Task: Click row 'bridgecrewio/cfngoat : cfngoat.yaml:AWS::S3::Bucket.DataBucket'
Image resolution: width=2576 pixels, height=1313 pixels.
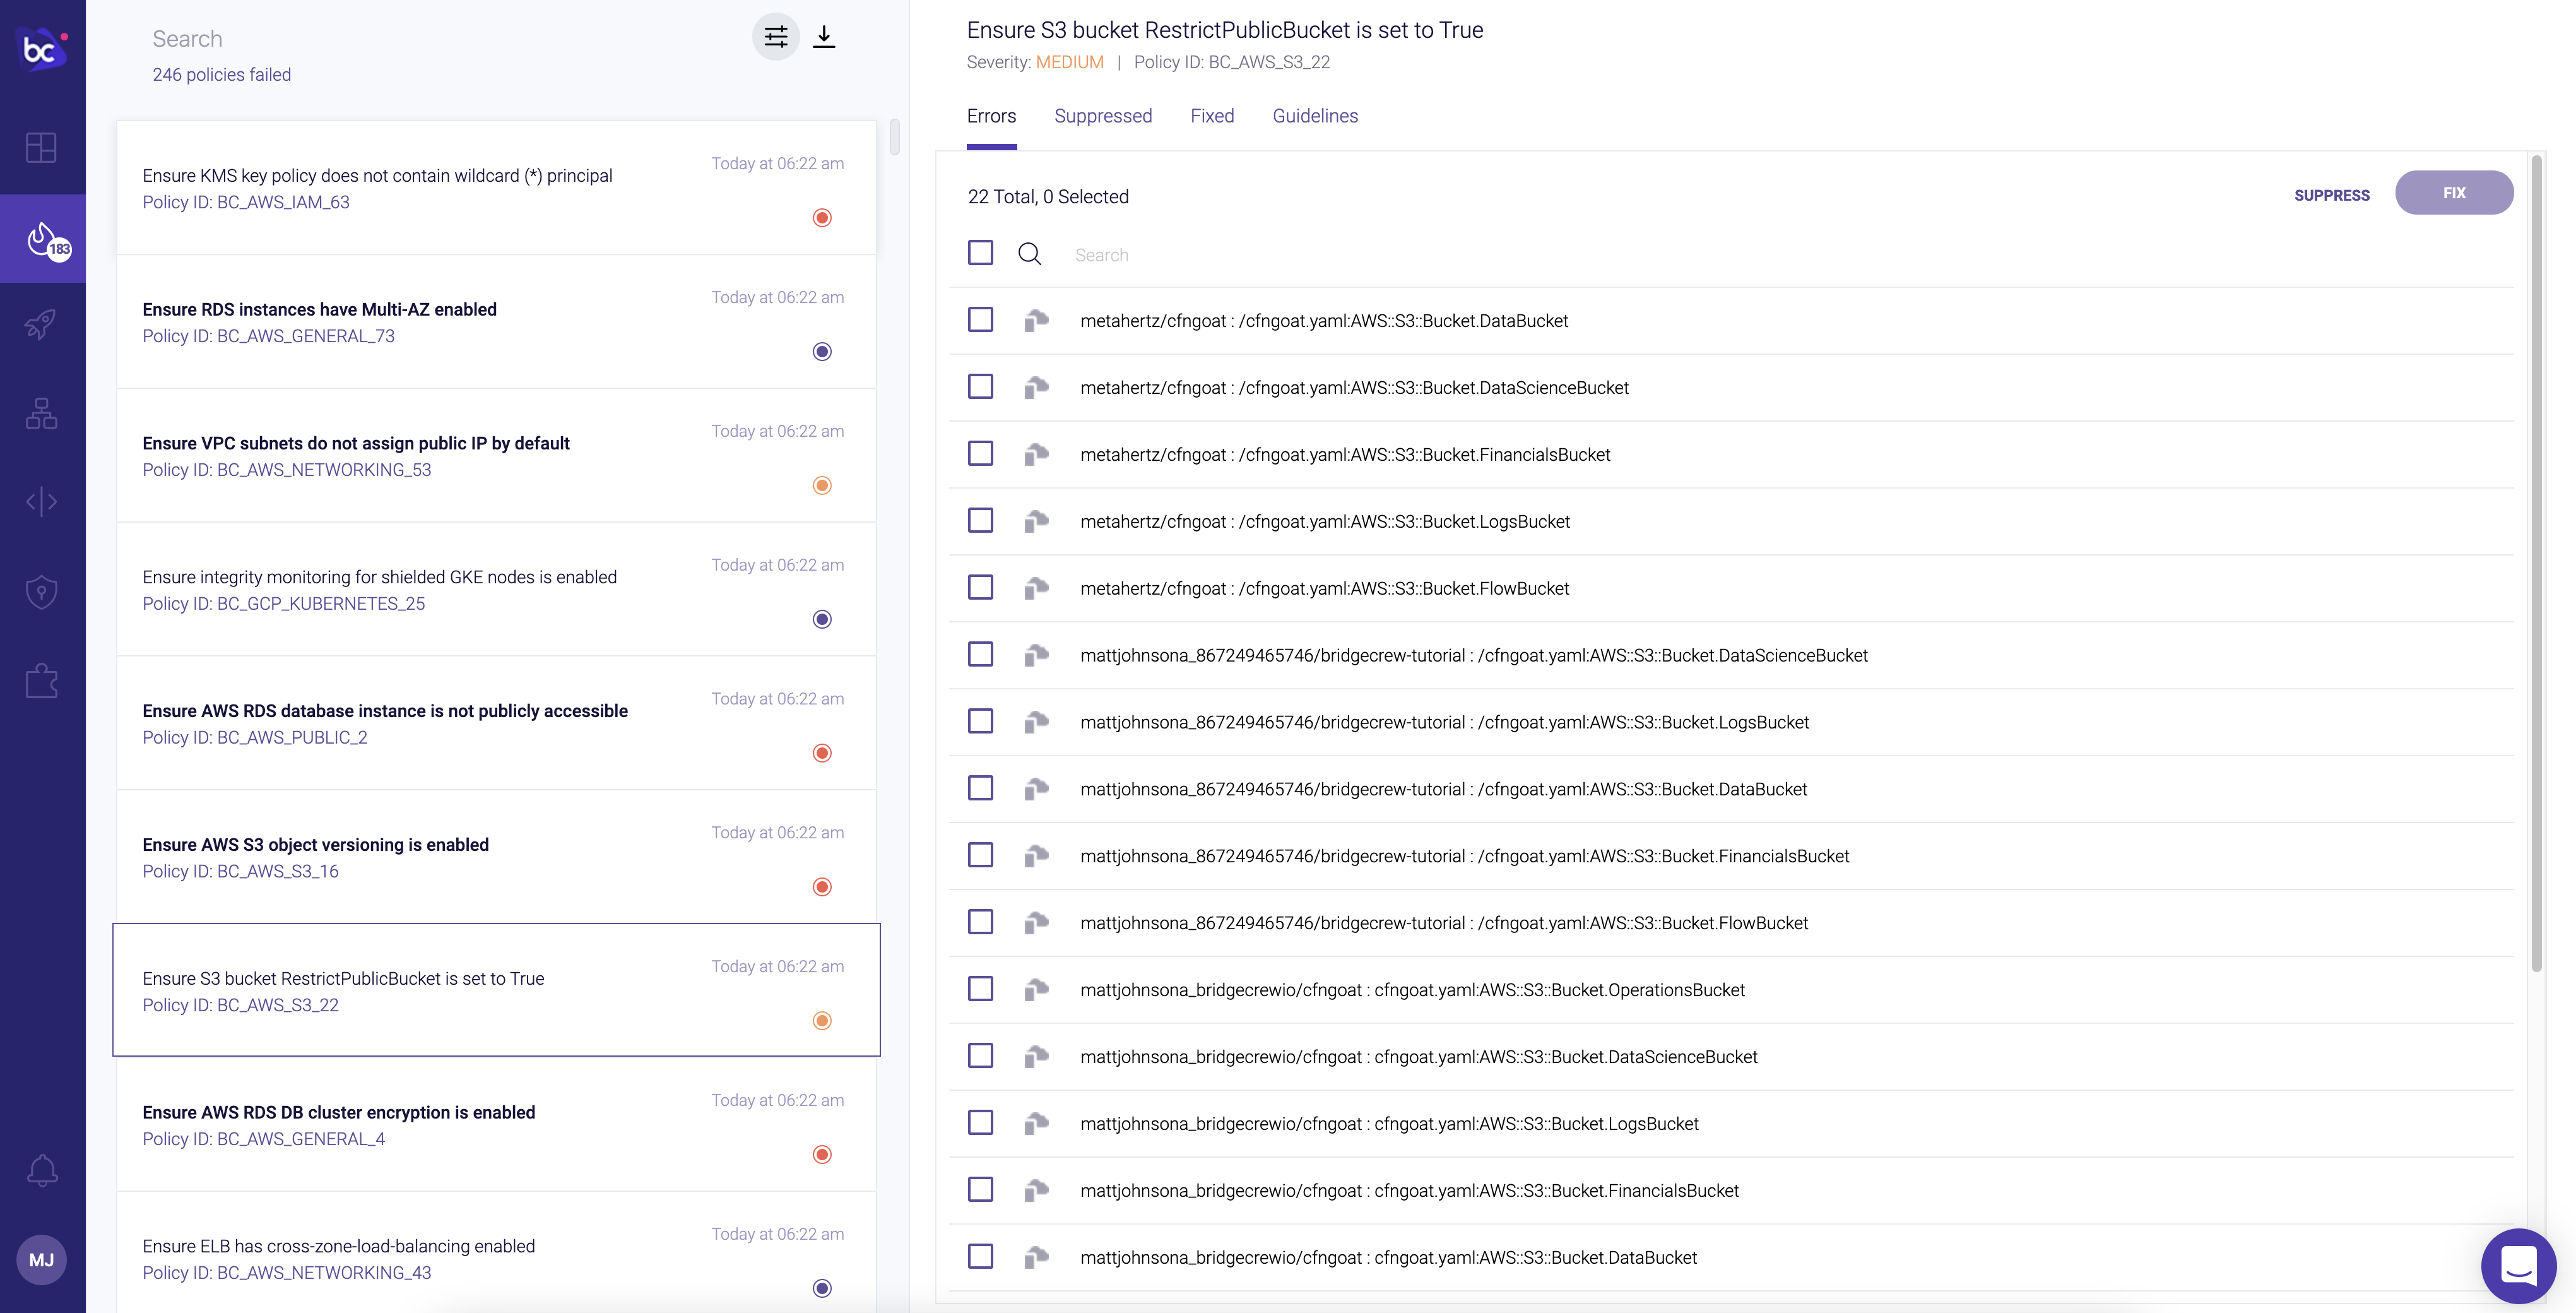Action: (1731, 1258)
